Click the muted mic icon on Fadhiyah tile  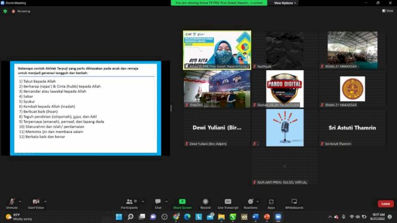[254, 66]
